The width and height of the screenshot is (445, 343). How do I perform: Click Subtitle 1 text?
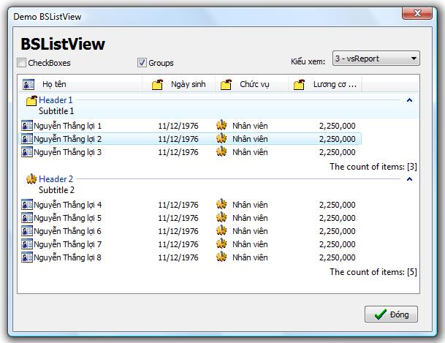coord(56,111)
